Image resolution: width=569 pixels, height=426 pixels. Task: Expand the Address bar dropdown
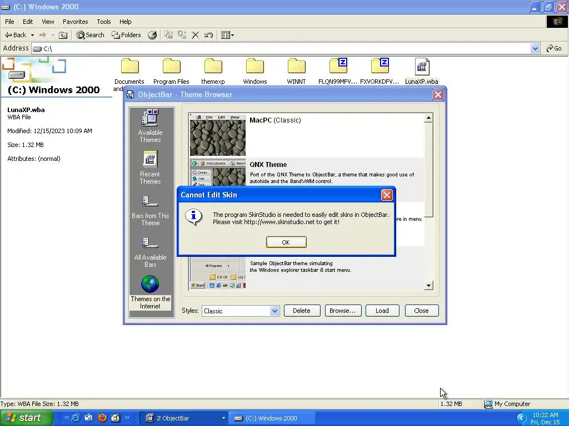(x=535, y=49)
